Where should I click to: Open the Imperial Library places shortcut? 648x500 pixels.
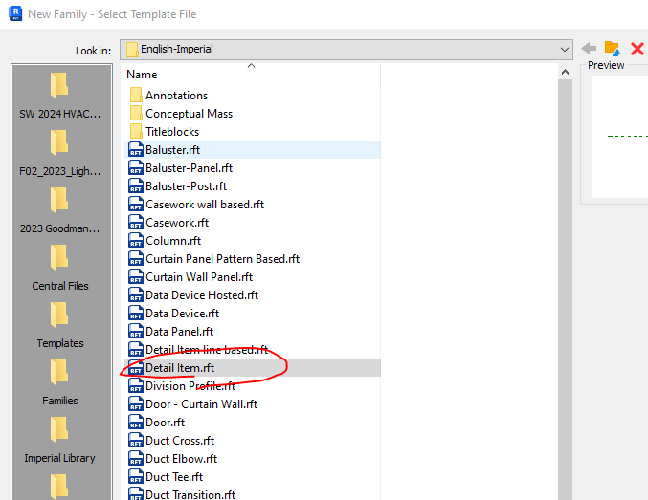(60, 440)
